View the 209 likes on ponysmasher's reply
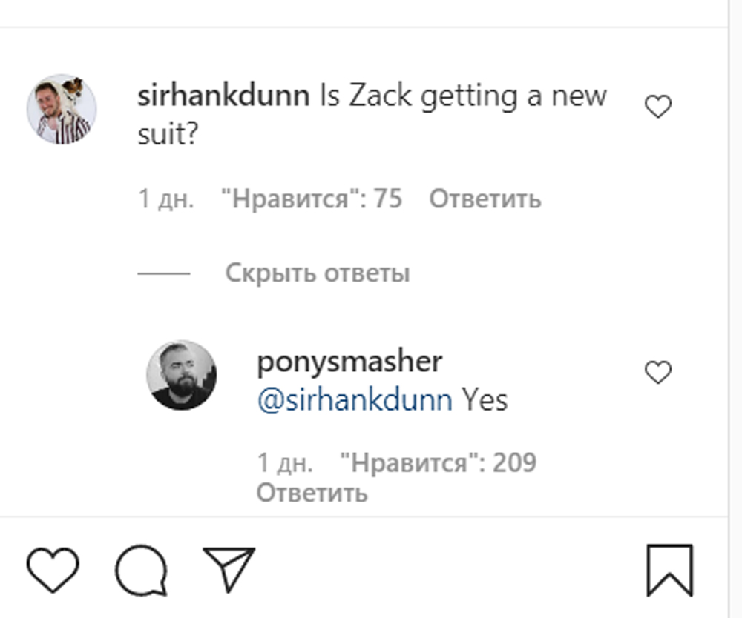Screen dimensions: 742x618 click(438, 463)
